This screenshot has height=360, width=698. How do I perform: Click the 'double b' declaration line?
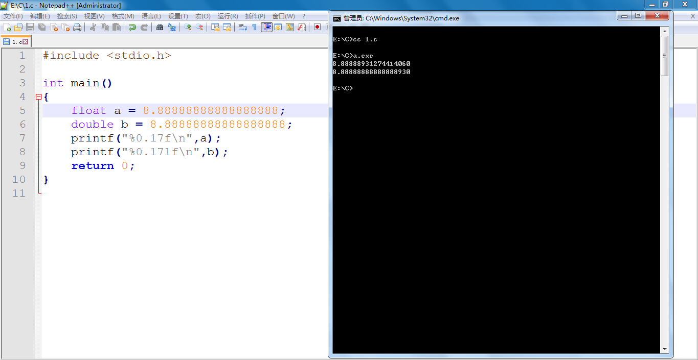pos(182,124)
